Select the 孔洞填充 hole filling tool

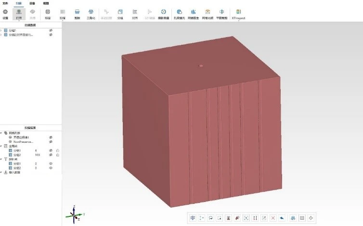(179, 14)
